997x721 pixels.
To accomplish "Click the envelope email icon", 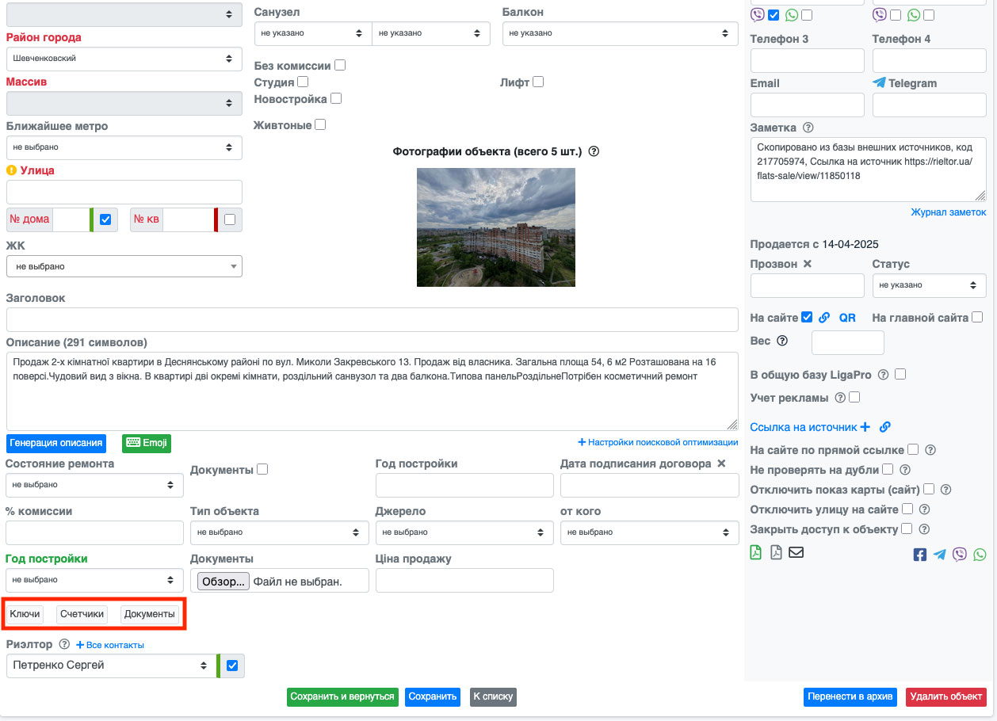I will coord(796,552).
